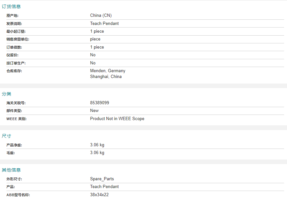
Task: Click the 38x34x22 dimensions value
Action: [99, 195]
